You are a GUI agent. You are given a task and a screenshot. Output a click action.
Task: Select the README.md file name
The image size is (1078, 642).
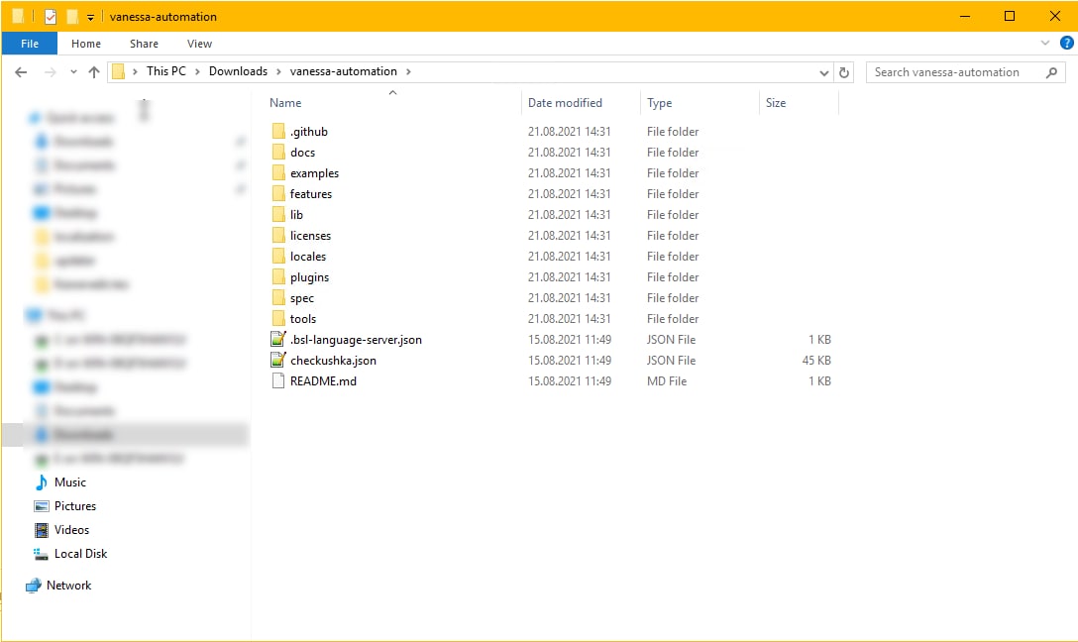click(323, 380)
